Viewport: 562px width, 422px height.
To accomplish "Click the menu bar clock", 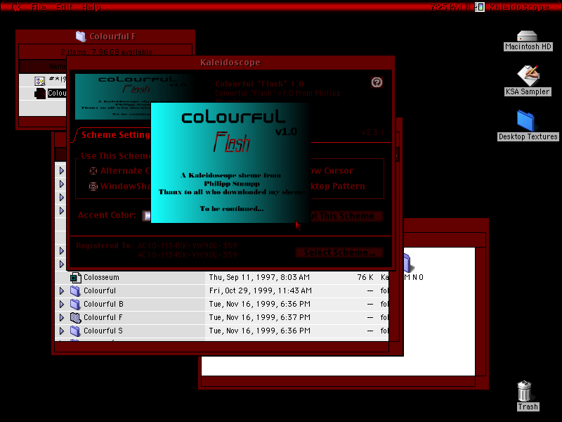I will (x=445, y=7).
